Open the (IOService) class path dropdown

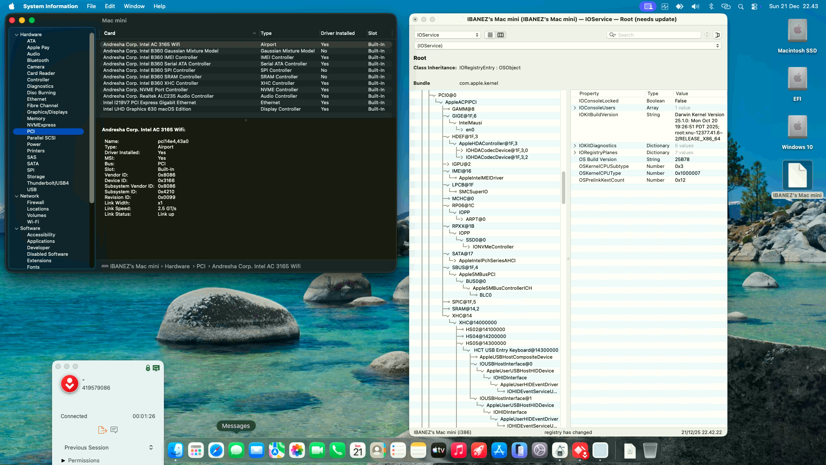(568, 46)
